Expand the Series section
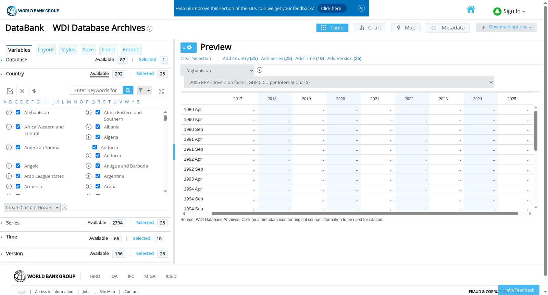 coord(13,223)
